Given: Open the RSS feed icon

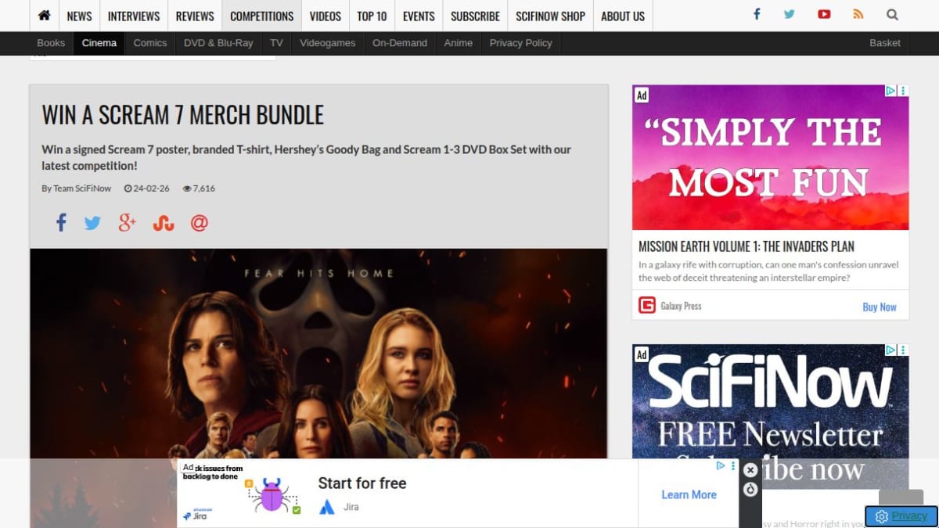Looking at the screenshot, I should click(858, 14).
